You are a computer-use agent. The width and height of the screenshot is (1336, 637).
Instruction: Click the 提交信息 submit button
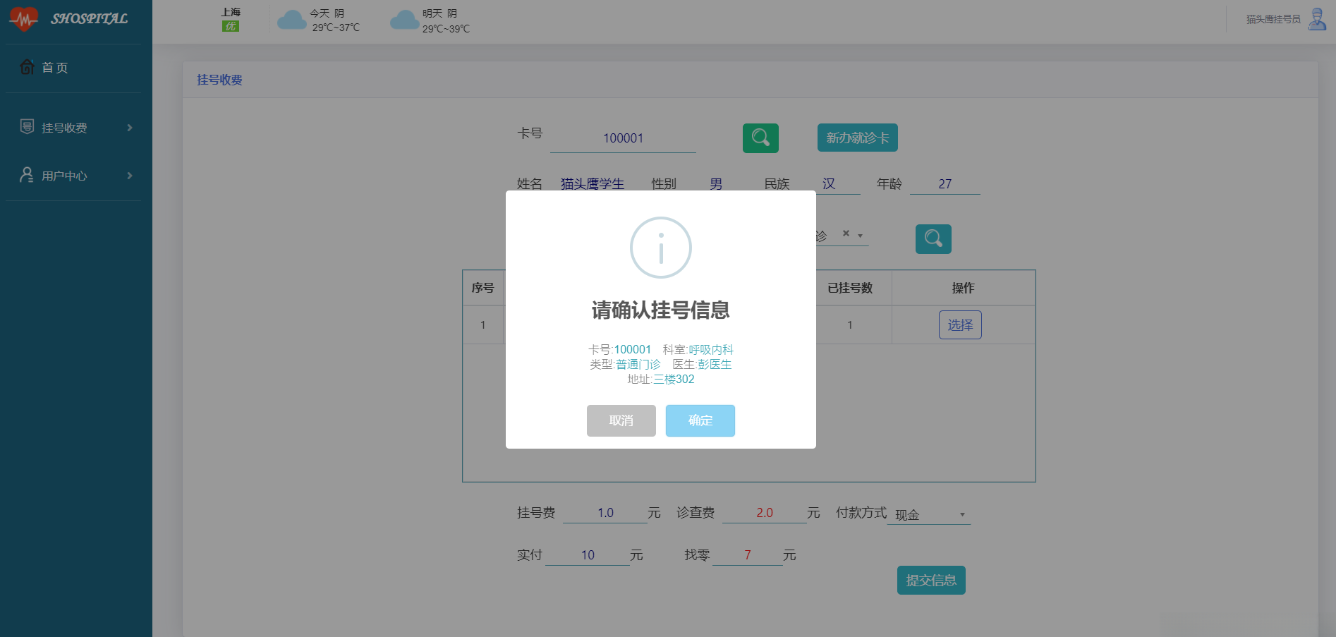(931, 581)
